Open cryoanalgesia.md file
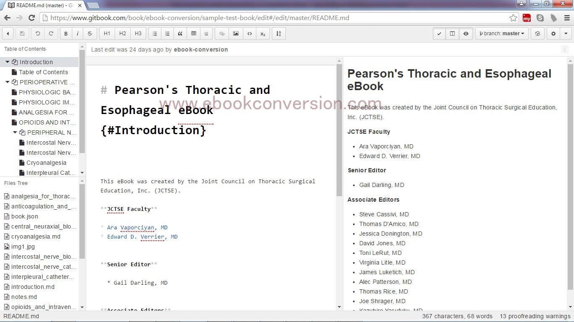This screenshot has height=322, width=574. coord(36,236)
